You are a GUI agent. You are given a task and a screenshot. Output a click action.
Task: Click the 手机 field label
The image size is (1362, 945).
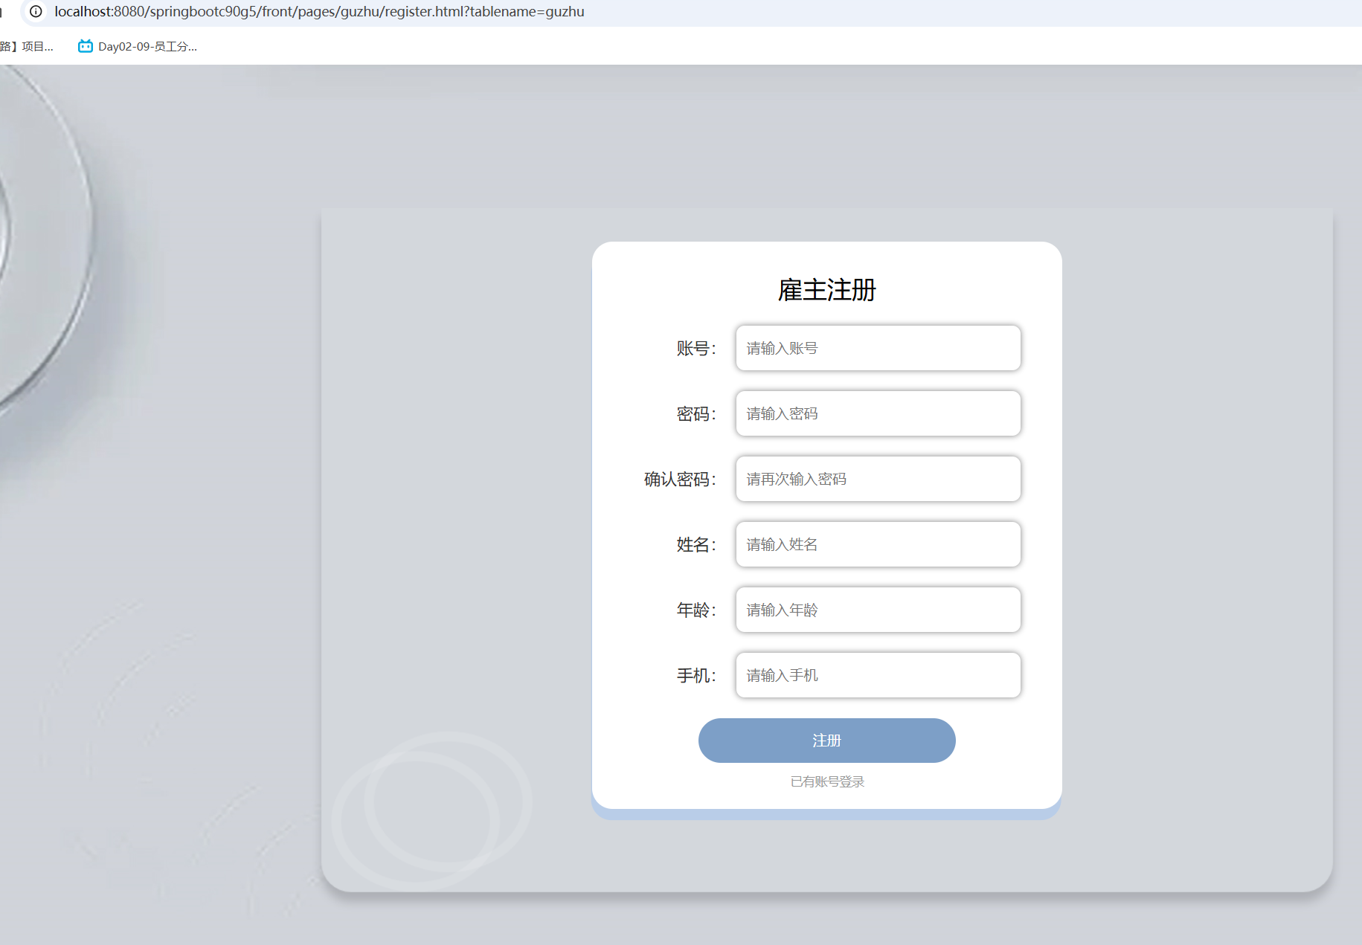click(x=696, y=676)
